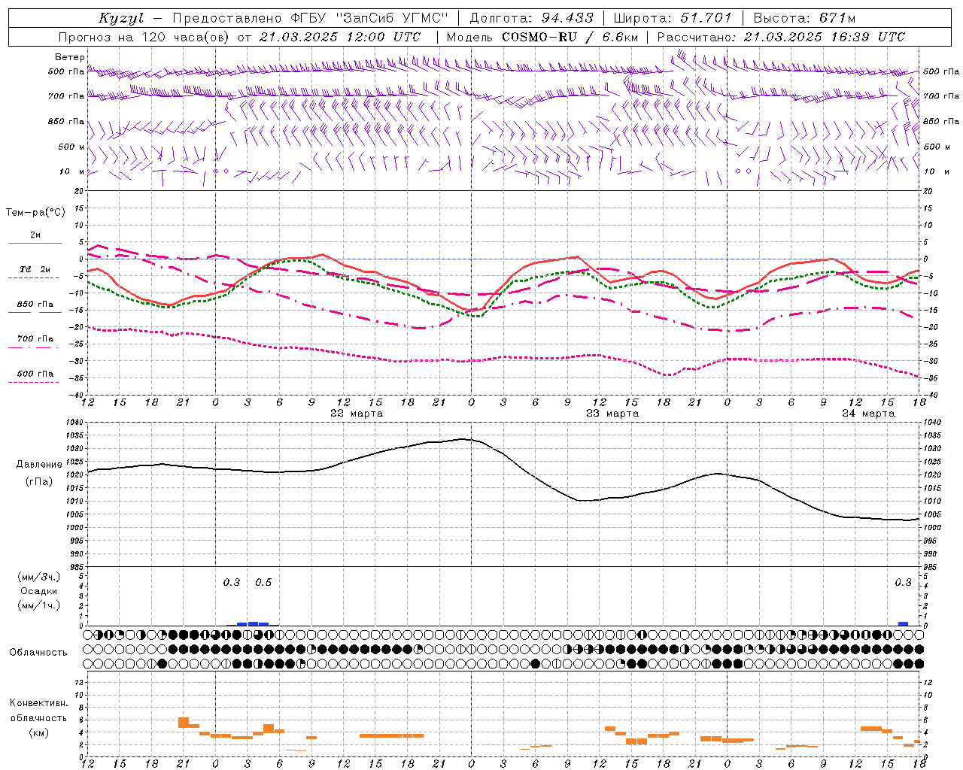
Task: Click the "(мм/3ч.)" precipitation unit label
Action: pos(39,577)
